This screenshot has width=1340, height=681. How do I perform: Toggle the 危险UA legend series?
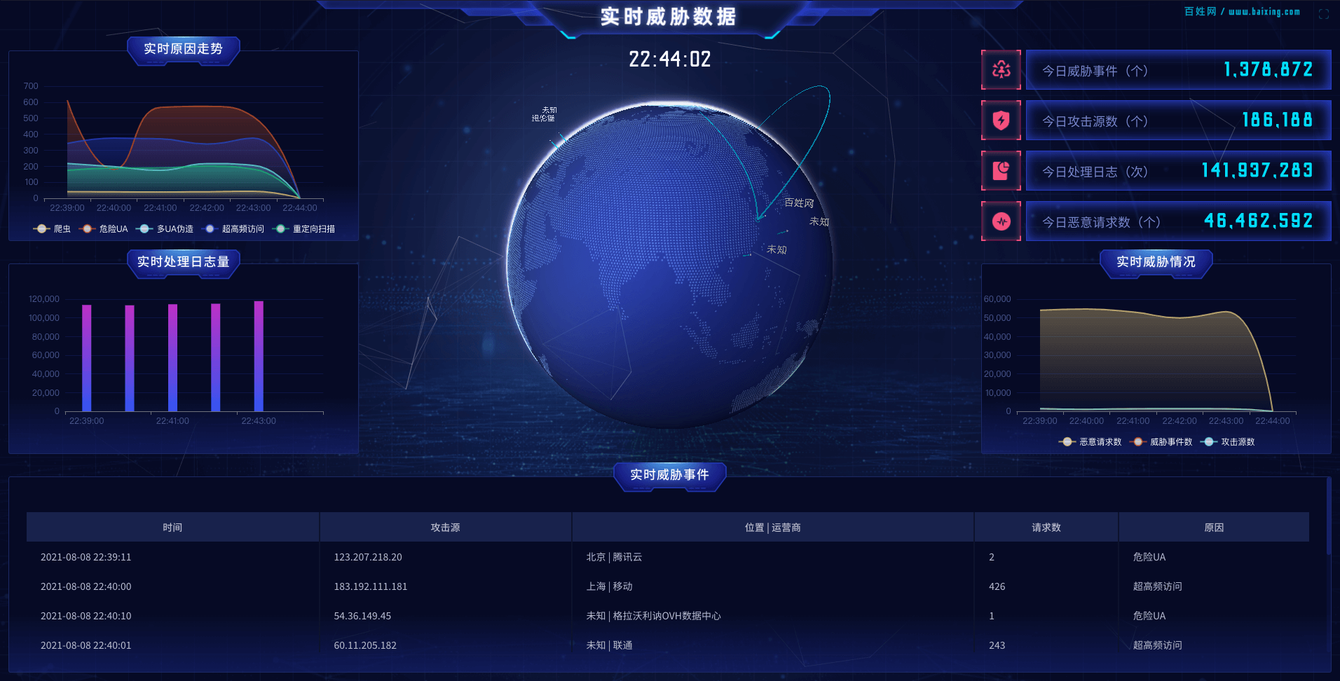(x=104, y=229)
